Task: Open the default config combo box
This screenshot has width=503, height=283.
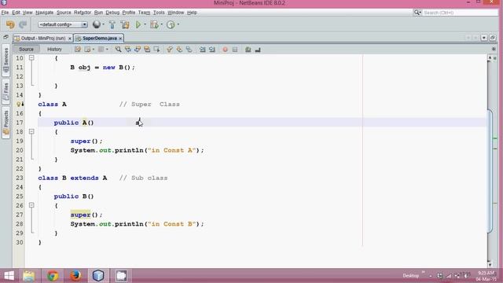Action: [63, 24]
